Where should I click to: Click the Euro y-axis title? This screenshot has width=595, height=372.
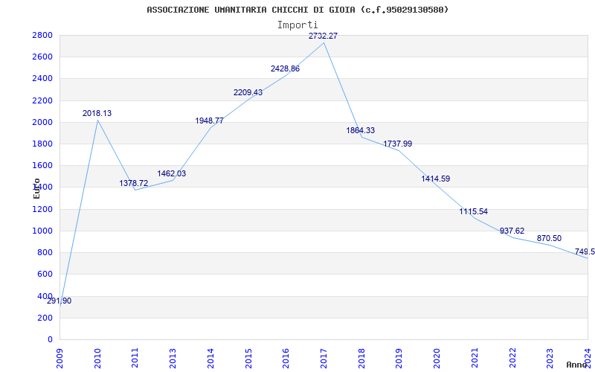(36, 188)
